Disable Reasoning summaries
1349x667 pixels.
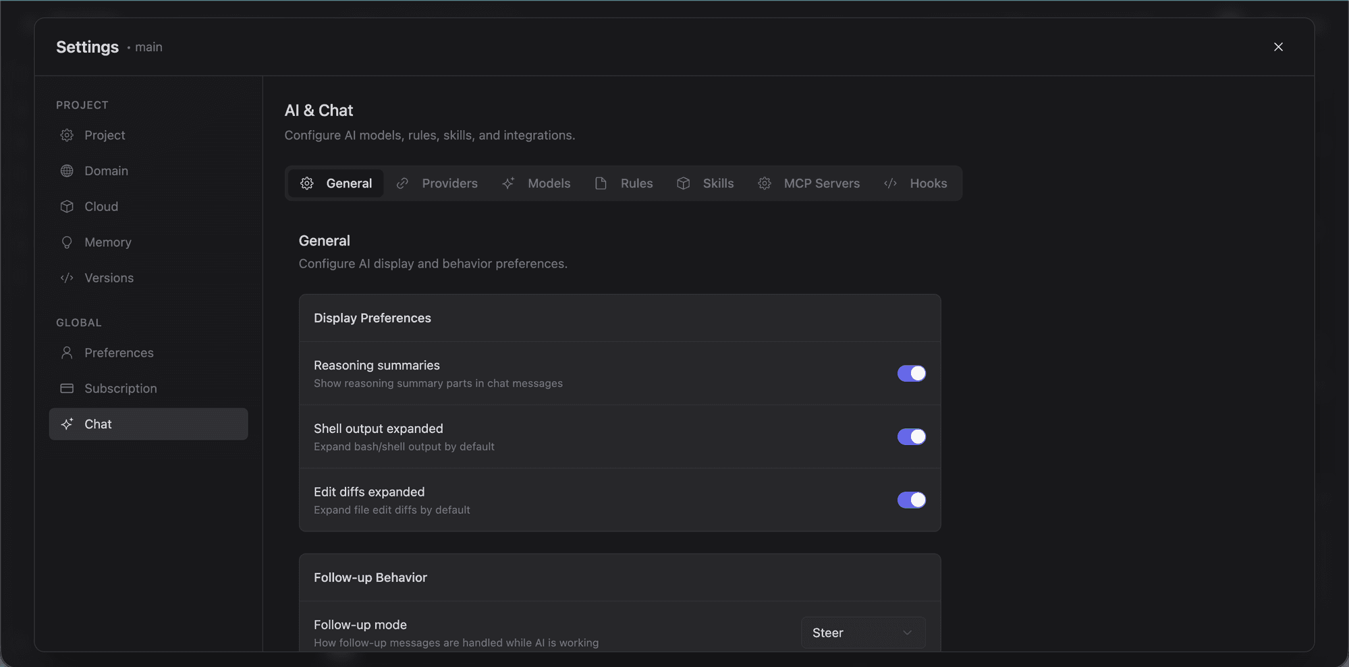(912, 373)
